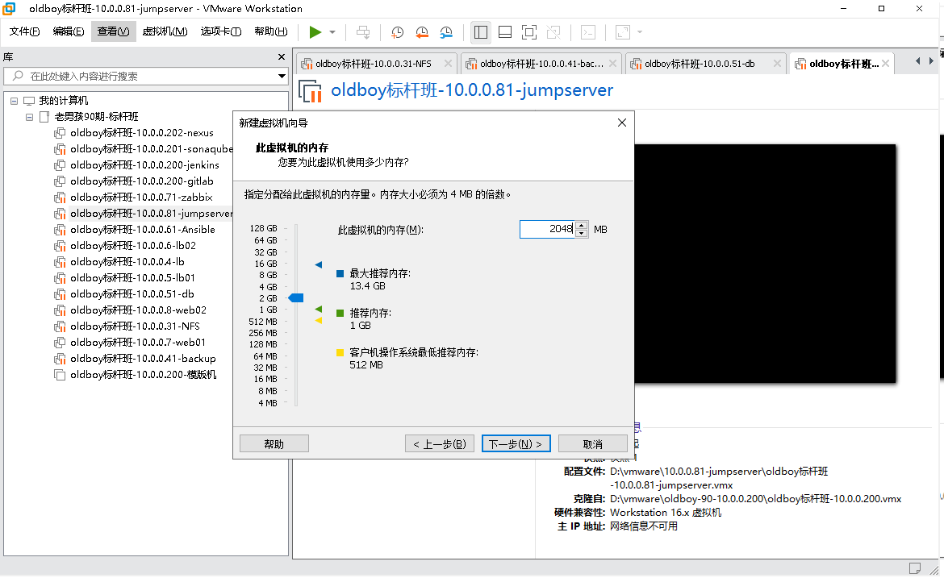Revert to snapshot toolbar icon
Viewport: 944px width, 578px height.
tap(422, 32)
